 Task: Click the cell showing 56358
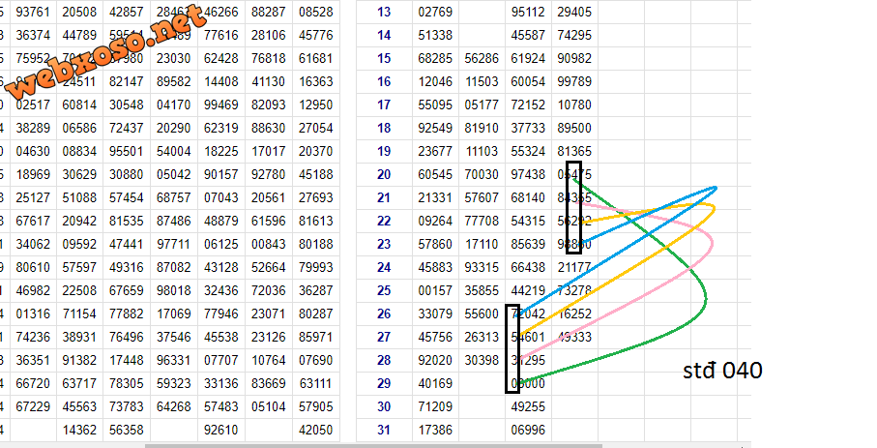coord(126,428)
